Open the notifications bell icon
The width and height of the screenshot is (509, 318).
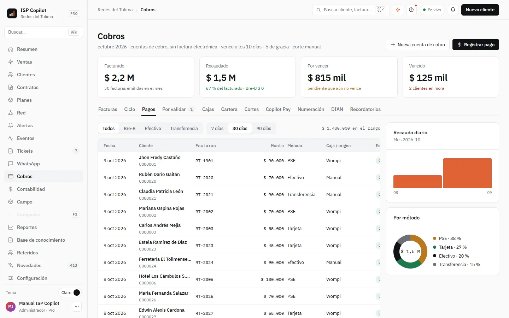[x=453, y=10]
